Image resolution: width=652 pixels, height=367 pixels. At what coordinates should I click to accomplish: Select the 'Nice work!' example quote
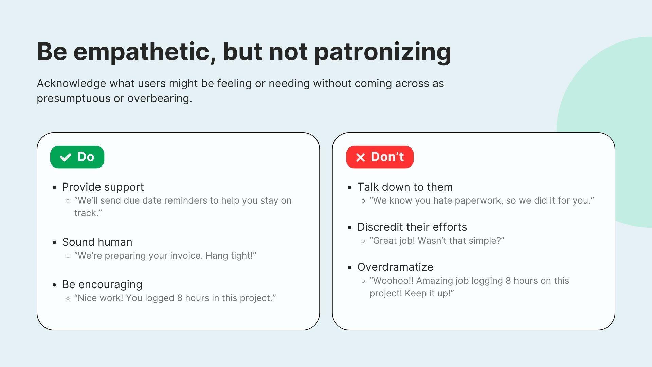point(175,298)
